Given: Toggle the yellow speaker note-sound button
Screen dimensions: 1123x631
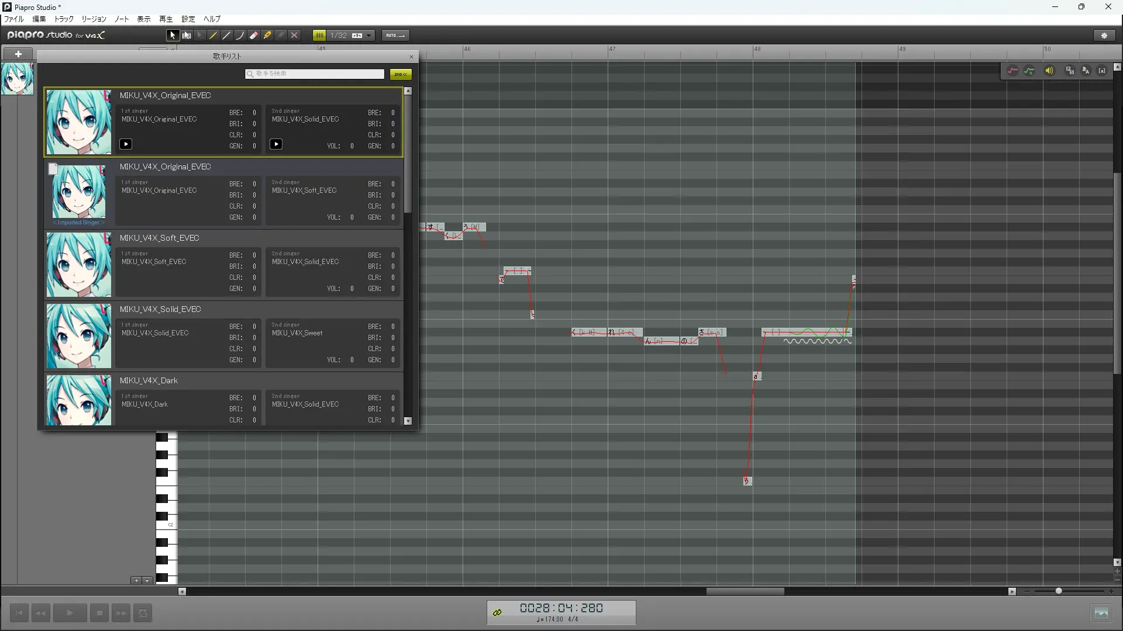Looking at the screenshot, I should point(1049,71).
